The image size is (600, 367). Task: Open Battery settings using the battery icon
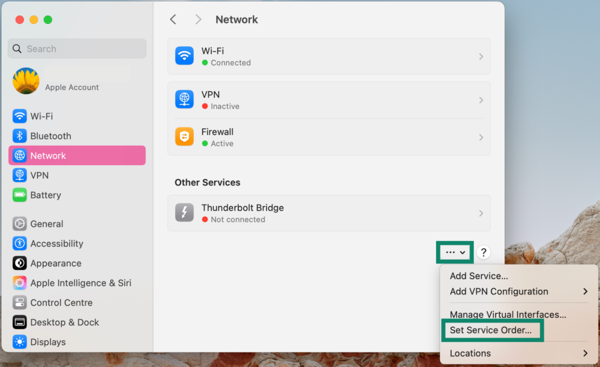[19, 195]
